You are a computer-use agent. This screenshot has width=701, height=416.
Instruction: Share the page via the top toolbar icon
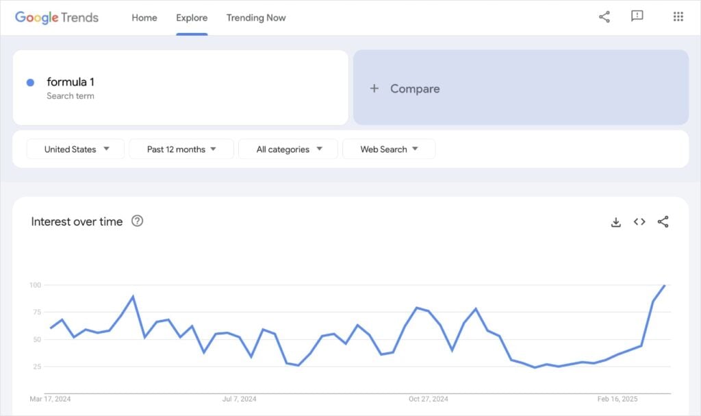[604, 16]
